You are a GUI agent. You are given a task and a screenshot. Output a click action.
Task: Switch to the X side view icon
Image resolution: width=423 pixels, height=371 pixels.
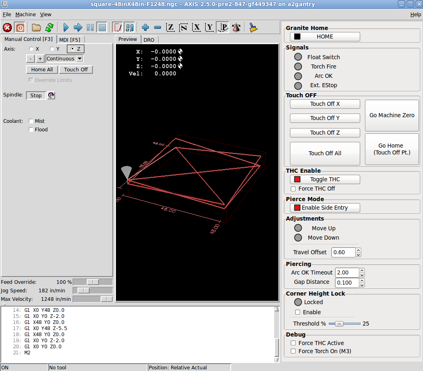(196, 28)
